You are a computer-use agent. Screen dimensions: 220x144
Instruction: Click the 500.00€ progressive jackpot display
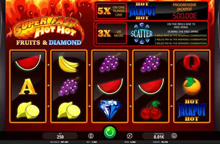coord(184,16)
